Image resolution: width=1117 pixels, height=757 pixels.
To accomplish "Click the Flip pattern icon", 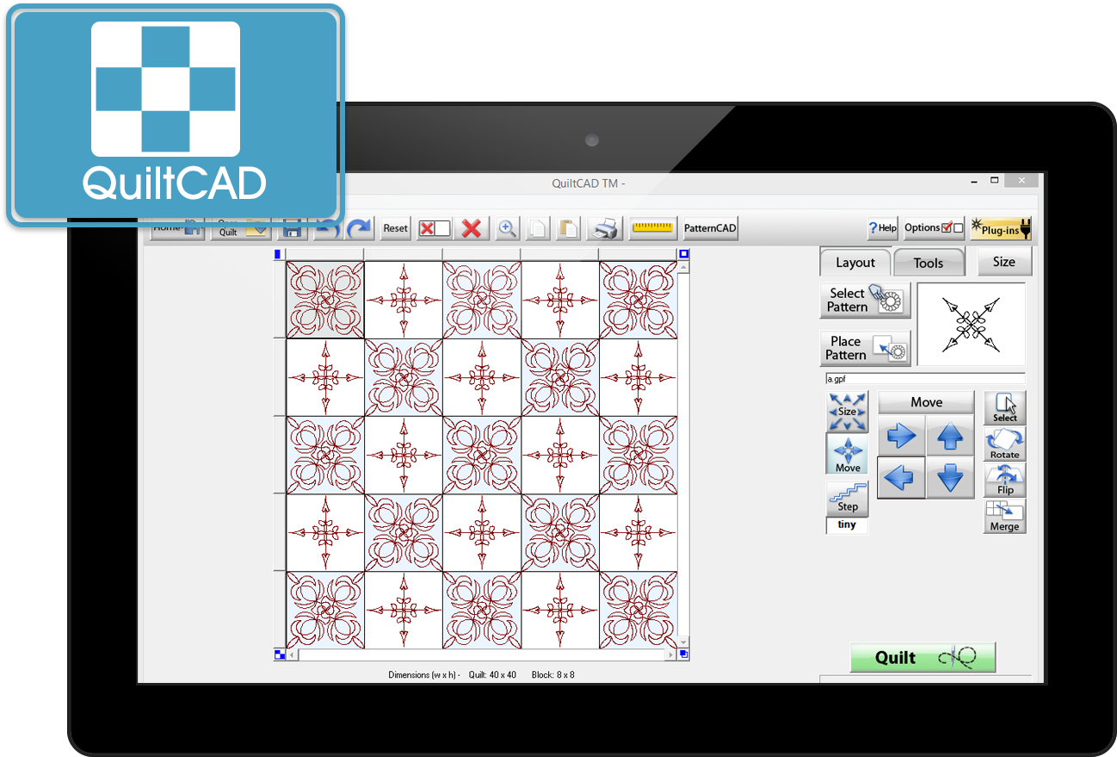I will 1004,481.
